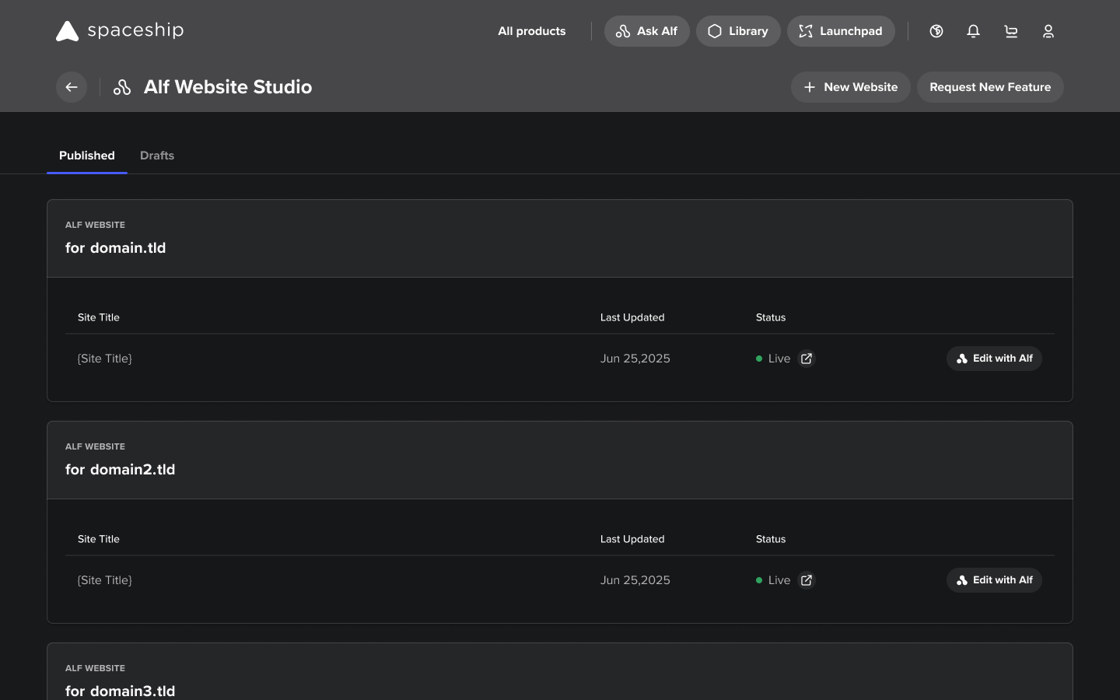Open the Library section
Image resolution: width=1120 pixels, height=700 pixels.
(738, 31)
